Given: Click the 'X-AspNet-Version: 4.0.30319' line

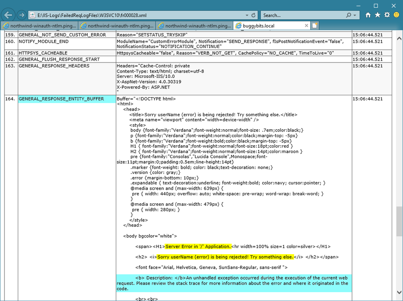Looking at the screenshot, I should (149, 82).
